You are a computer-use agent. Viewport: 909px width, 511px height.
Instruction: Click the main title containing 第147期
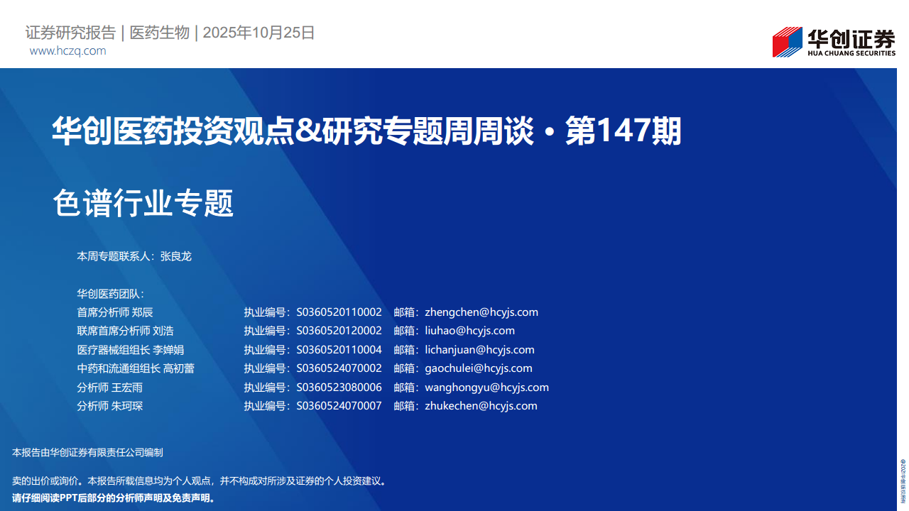(x=366, y=132)
